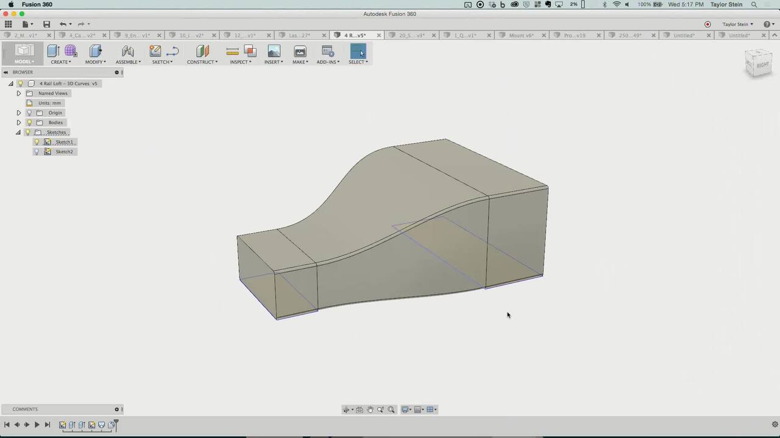Click the Save icon
This screenshot has height=438, width=780.
(46, 24)
